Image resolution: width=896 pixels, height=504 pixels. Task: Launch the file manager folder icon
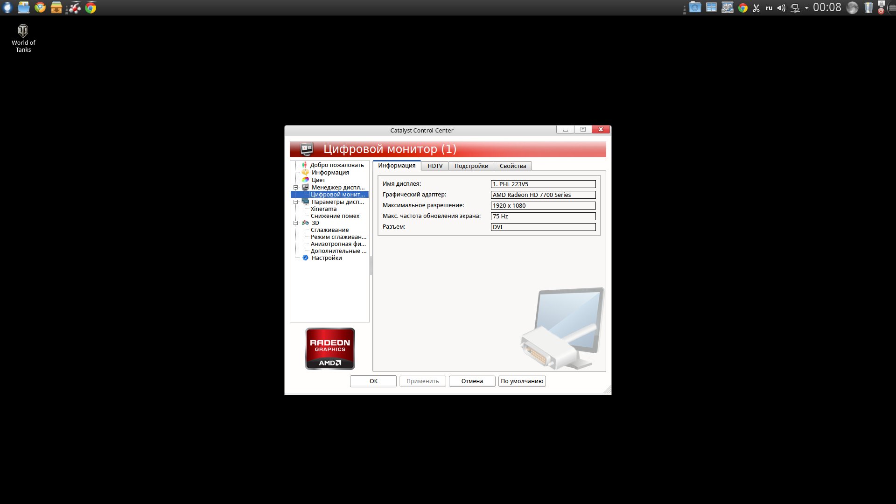click(x=23, y=7)
